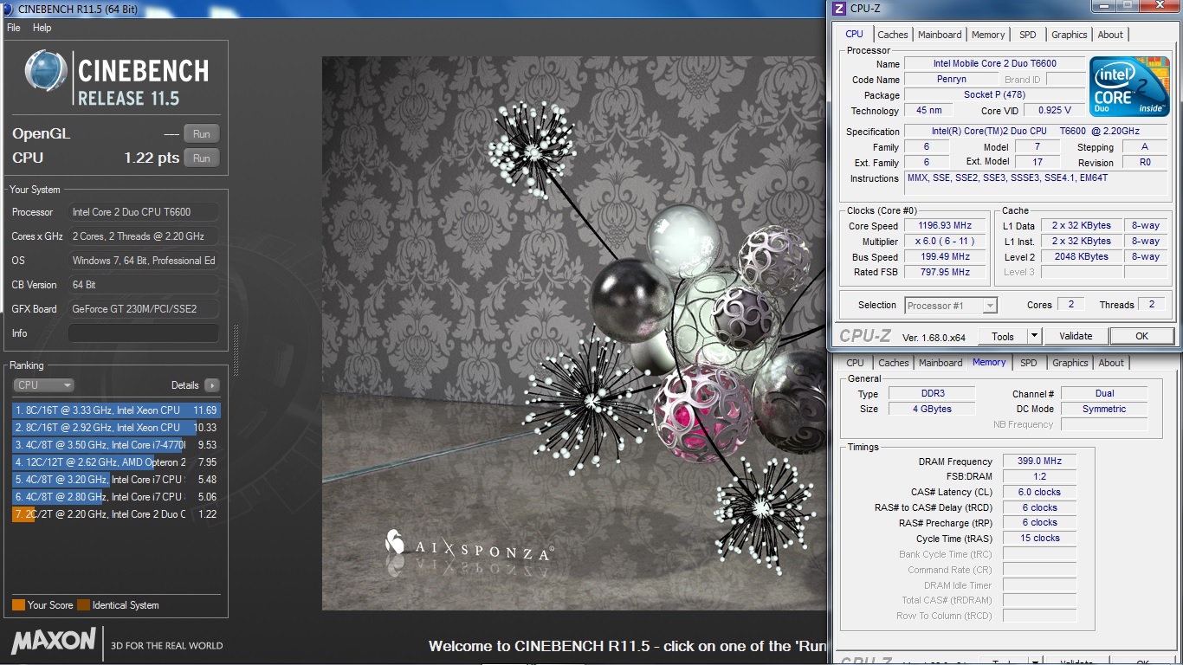1183x665 pixels.
Task: Switch to Caches tab in top CPU-Z
Action: coord(893,35)
